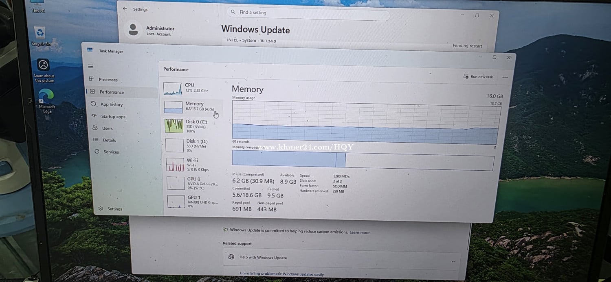Click the Speed value 3200 MT/s

tap(341, 177)
